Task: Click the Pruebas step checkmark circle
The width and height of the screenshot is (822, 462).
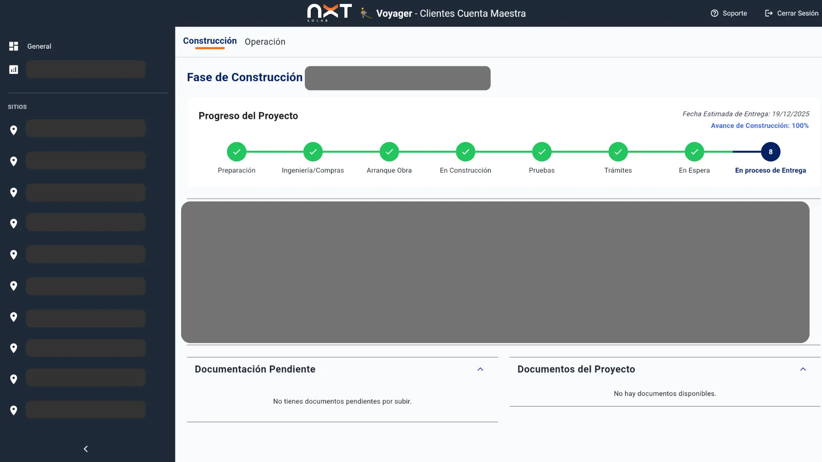Action: tap(542, 152)
